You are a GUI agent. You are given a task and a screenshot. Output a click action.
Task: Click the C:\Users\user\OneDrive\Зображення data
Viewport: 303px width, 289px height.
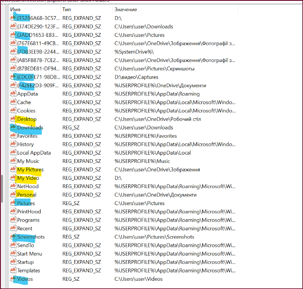click(157, 170)
